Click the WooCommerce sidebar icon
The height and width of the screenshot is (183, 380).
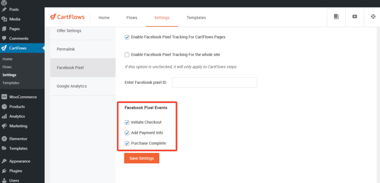(x=4, y=97)
